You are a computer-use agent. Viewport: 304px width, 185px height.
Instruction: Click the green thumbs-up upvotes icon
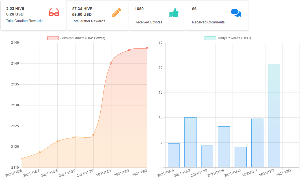tap(174, 13)
